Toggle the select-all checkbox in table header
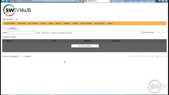169x95 pixels. tap(4, 41)
